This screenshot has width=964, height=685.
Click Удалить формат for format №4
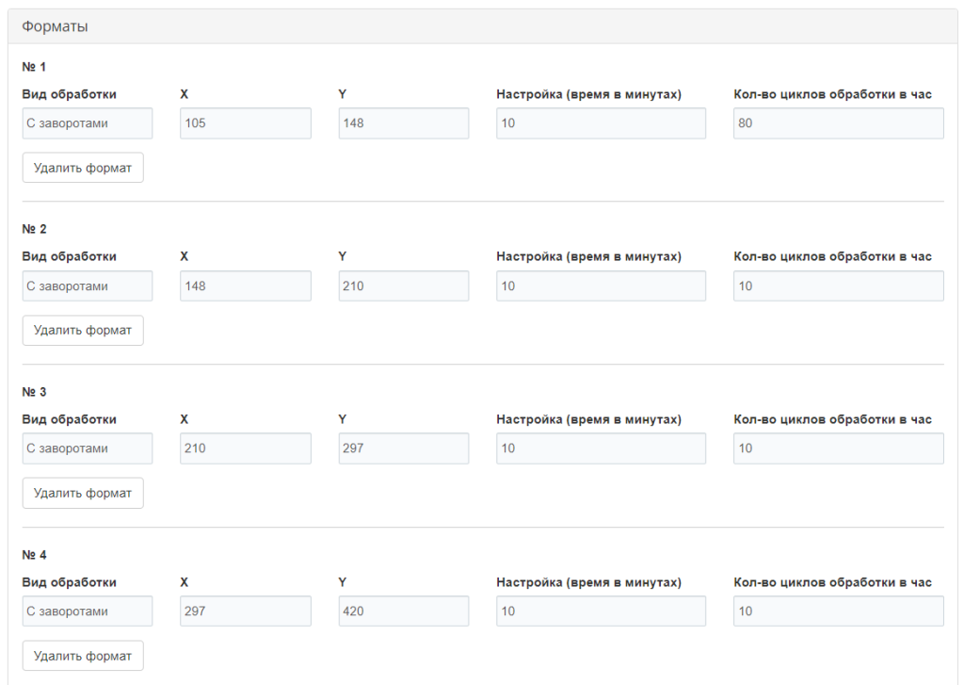point(83,655)
